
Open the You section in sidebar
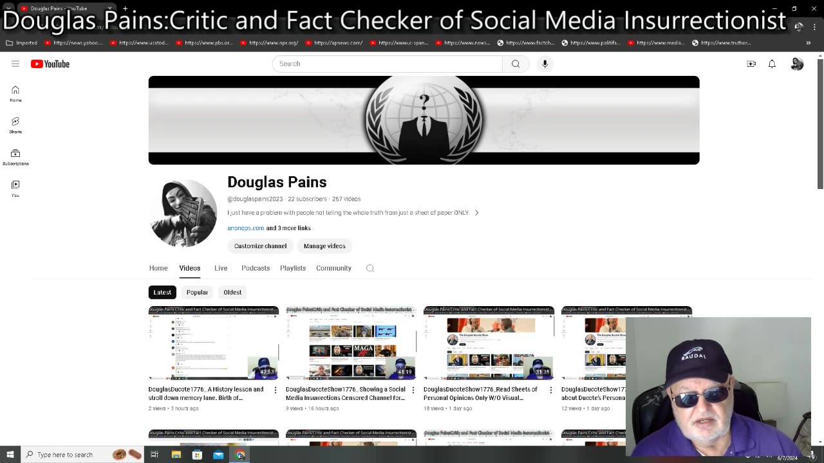click(15, 188)
